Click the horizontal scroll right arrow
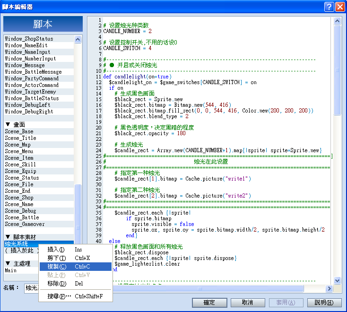This screenshot has width=347, height=312. (329, 288)
